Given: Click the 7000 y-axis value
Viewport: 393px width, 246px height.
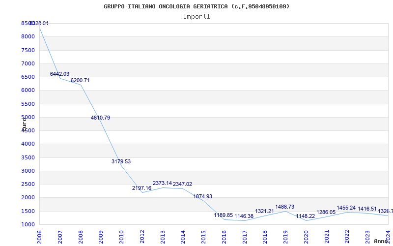Looking at the screenshot, I should tap(28, 63).
